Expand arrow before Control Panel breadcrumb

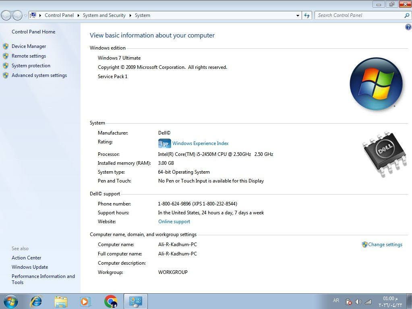40,15
